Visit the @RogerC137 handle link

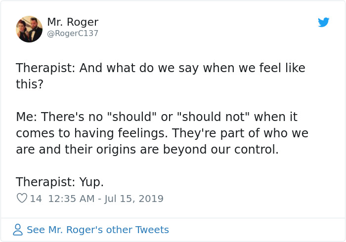[x=73, y=34]
